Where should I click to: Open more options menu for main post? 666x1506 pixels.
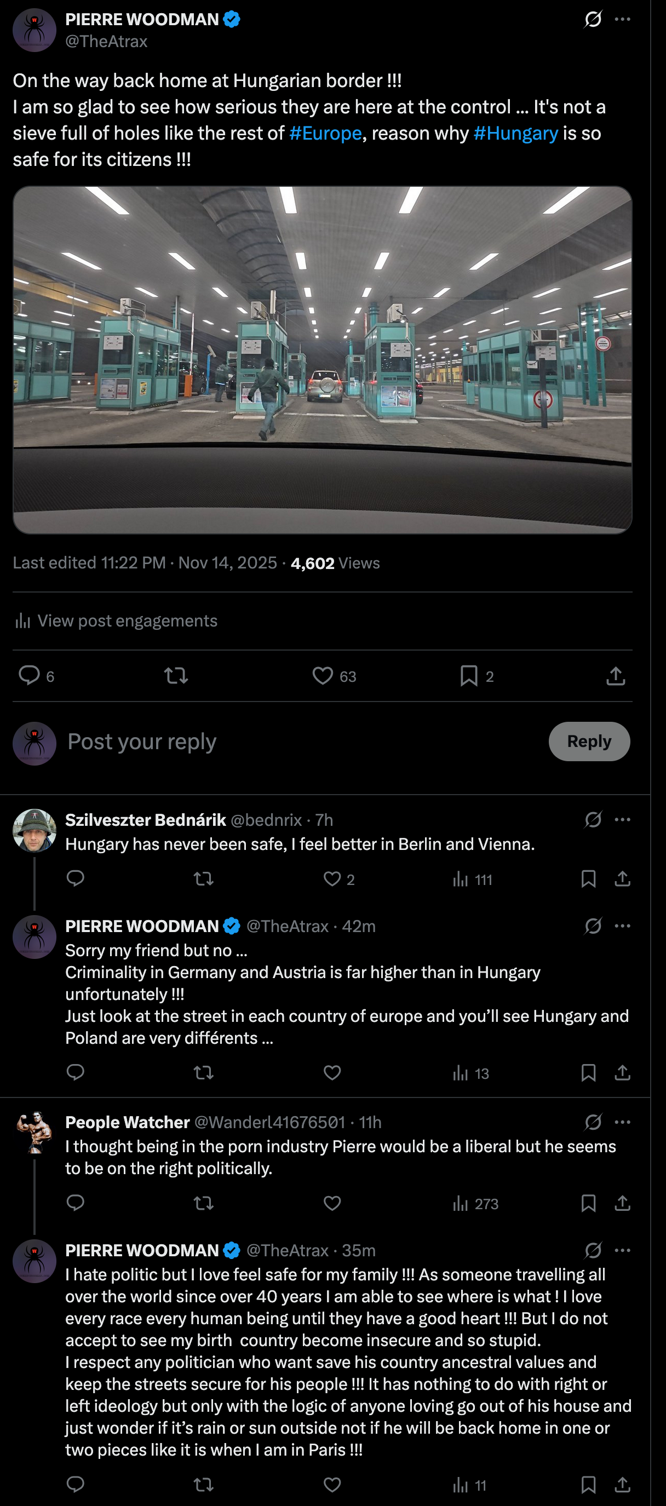point(623,19)
